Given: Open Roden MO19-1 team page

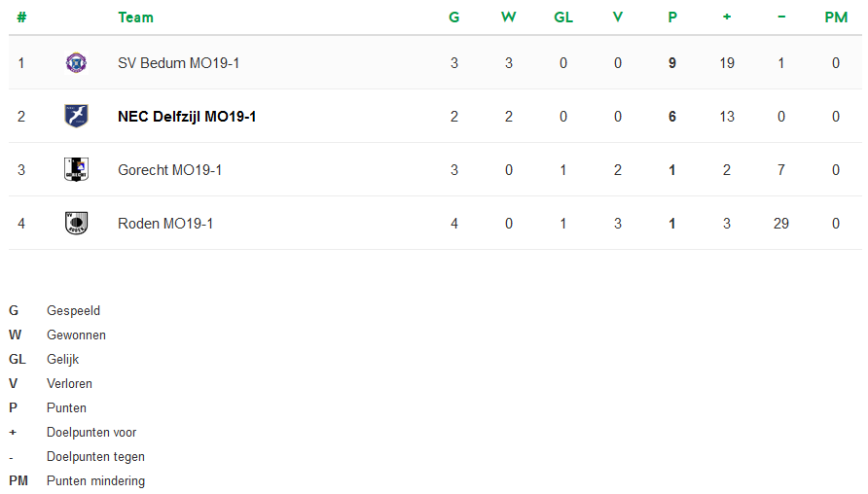Looking at the screenshot, I should click(x=165, y=224).
